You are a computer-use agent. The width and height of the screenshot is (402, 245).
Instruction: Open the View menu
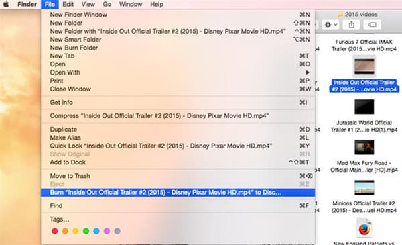click(88, 5)
